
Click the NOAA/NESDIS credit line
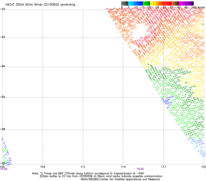[120, 179]
